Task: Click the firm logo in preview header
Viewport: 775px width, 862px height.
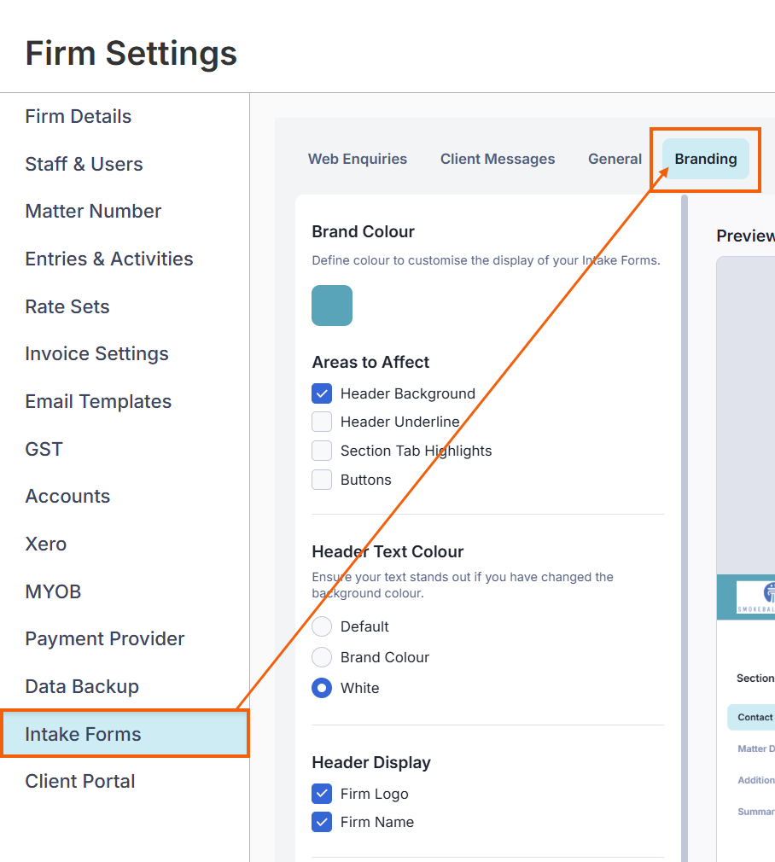Action: tap(756, 597)
